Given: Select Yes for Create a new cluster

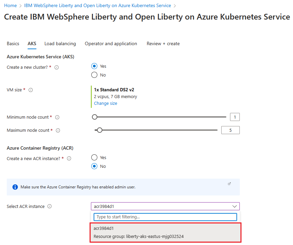Looking at the screenshot, I should [x=94, y=66].
